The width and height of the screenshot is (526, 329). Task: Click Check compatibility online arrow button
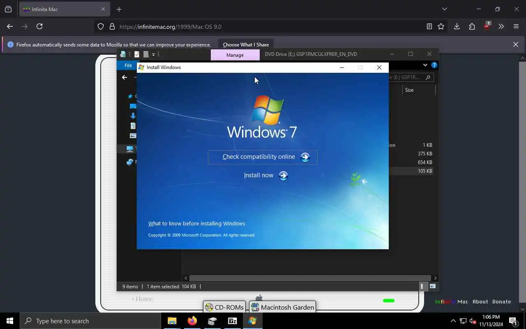305,157
